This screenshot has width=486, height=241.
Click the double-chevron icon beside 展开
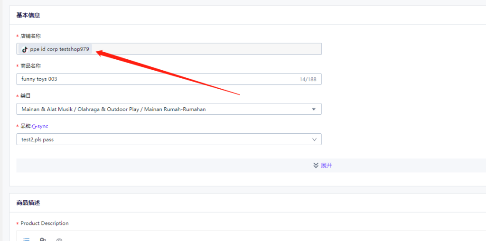pos(316,166)
